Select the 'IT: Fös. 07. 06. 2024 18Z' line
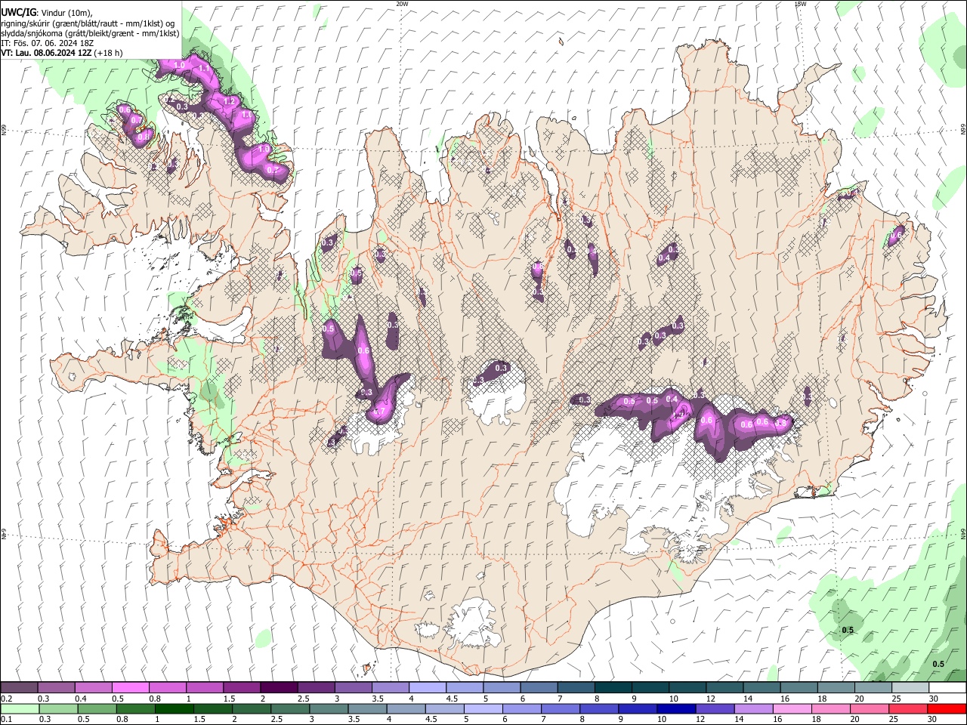 pyautogui.click(x=48, y=44)
